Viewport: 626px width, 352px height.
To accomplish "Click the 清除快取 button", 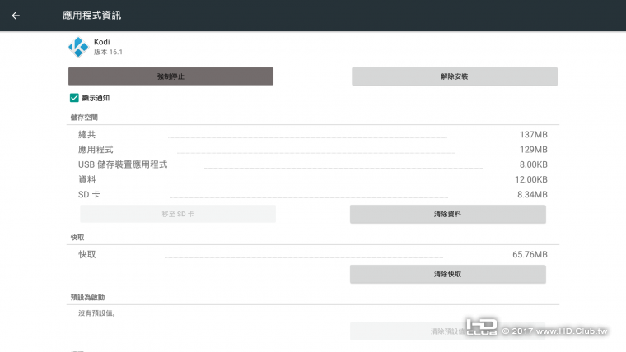I will point(447,274).
